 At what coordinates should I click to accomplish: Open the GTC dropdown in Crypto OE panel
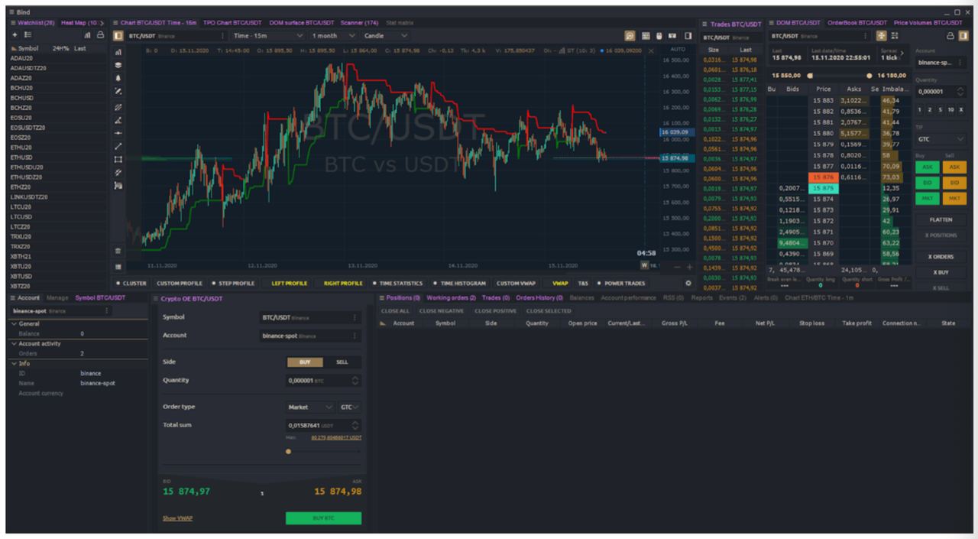pos(349,407)
